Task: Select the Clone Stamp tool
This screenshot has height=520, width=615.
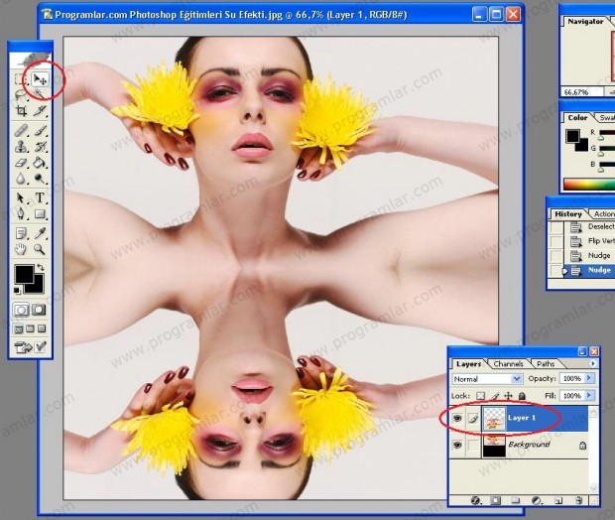Action: [21, 147]
